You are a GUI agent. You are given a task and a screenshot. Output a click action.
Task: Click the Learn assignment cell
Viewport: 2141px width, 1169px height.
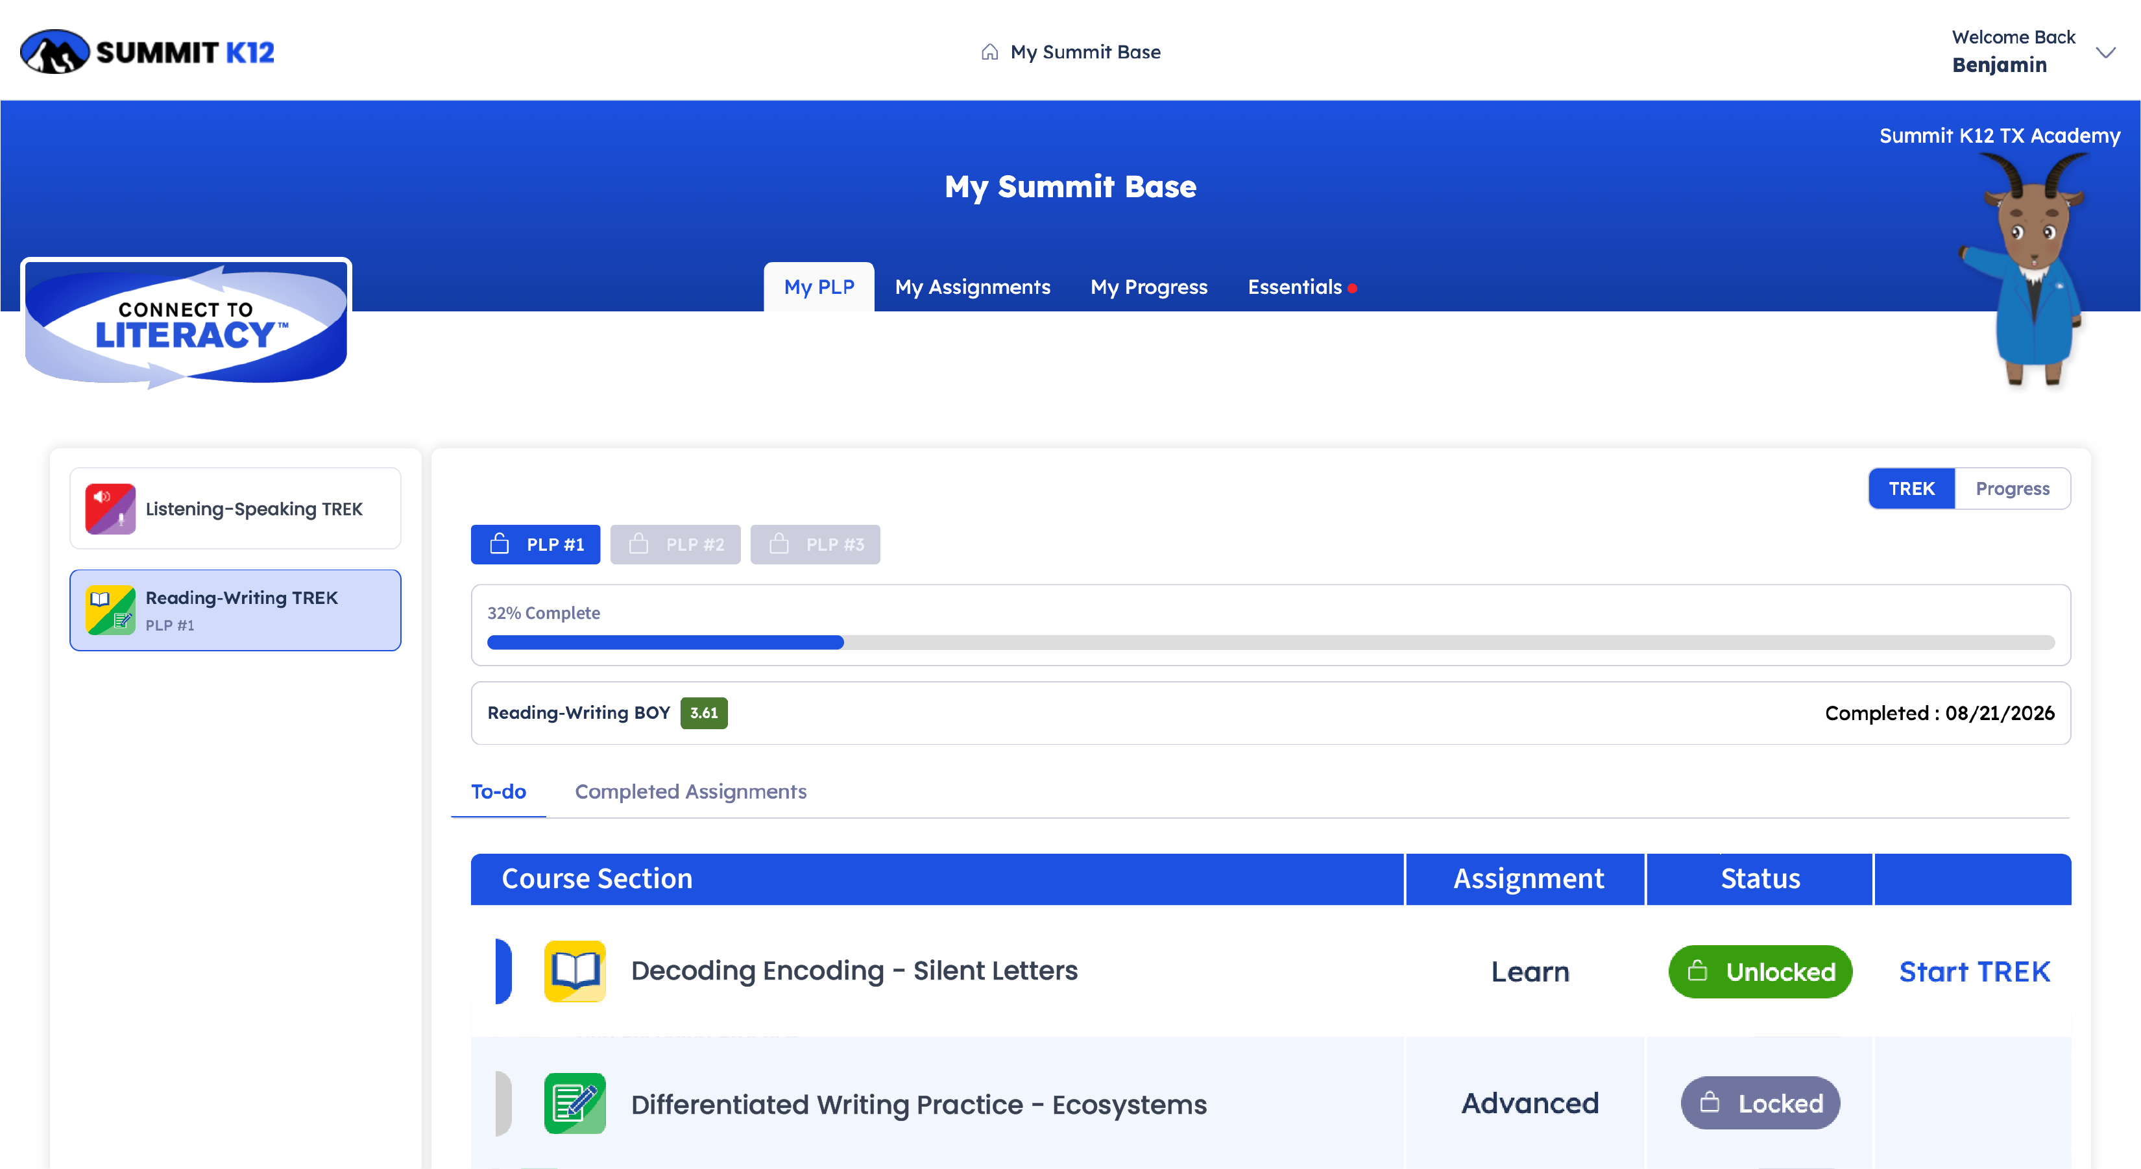[1530, 971]
